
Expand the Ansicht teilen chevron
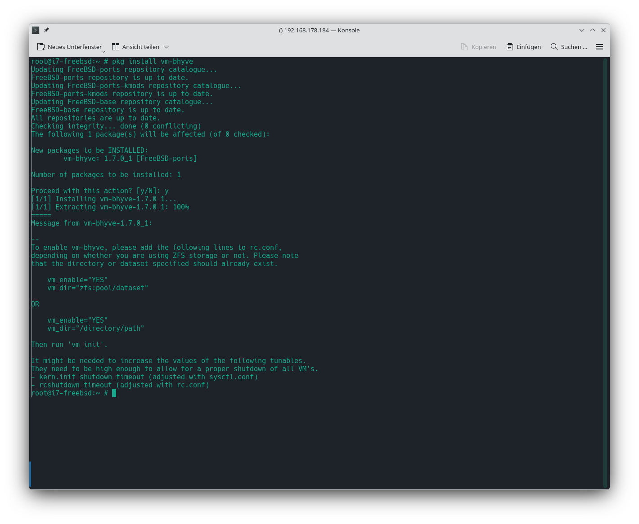[x=166, y=47]
